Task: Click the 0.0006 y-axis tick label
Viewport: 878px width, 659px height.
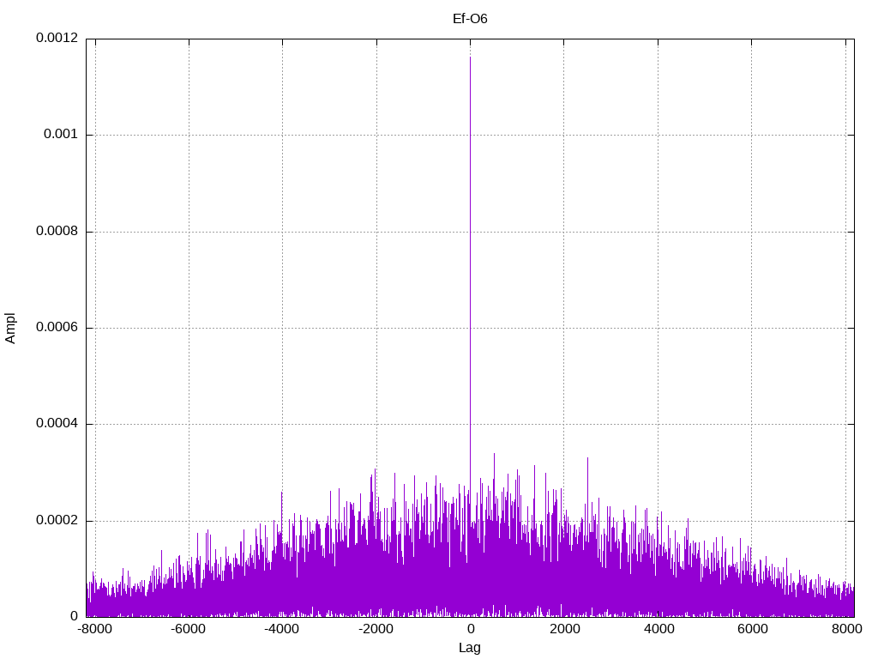Action: click(x=57, y=328)
